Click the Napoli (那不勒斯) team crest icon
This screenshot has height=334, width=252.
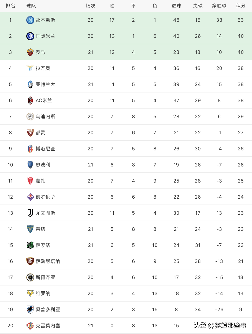point(30,20)
